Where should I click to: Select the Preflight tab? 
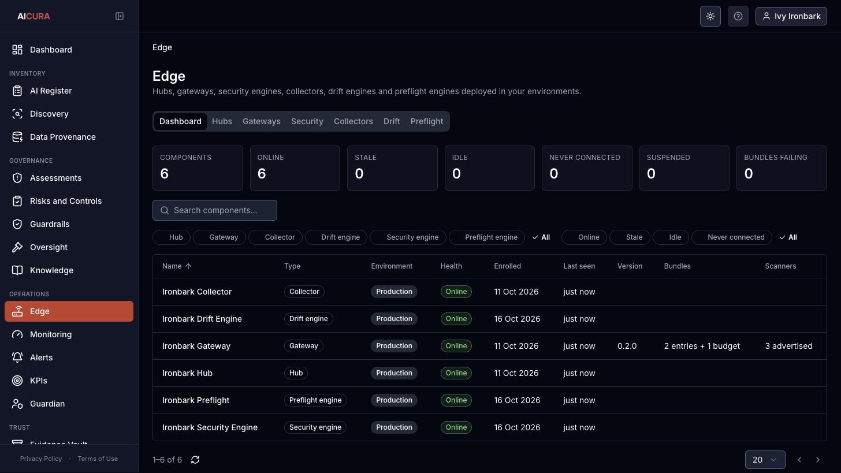pyautogui.click(x=427, y=121)
